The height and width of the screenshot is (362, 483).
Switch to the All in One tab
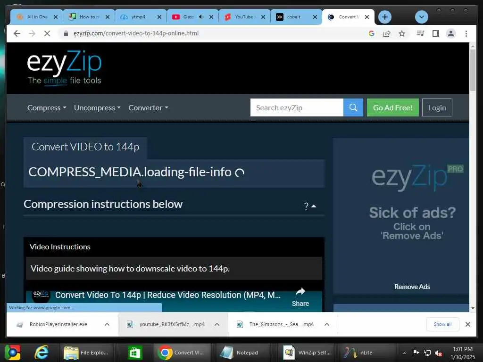[x=37, y=17]
